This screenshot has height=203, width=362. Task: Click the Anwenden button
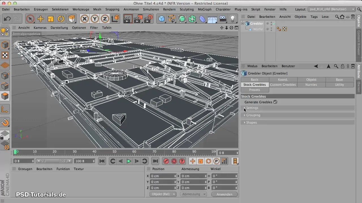[225, 194]
